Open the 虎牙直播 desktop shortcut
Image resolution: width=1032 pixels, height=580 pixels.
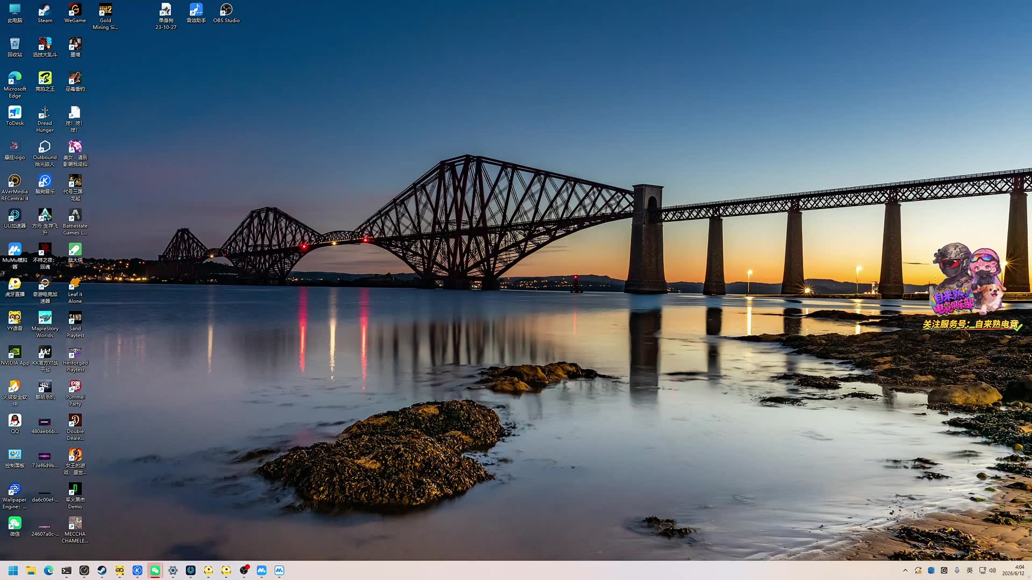click(x=15, y=287)
